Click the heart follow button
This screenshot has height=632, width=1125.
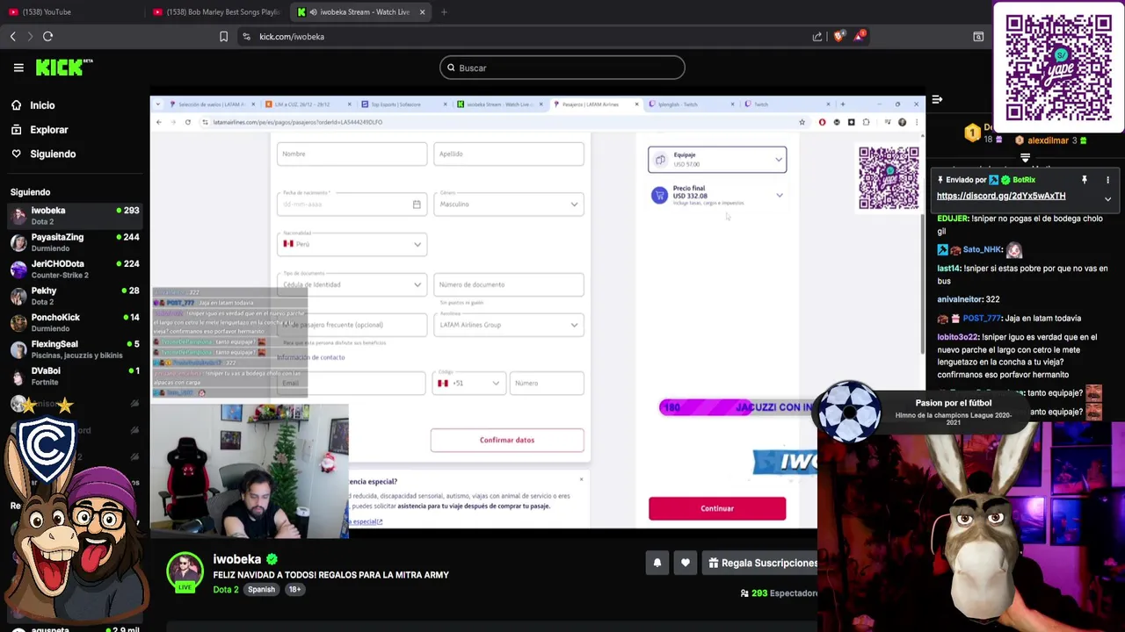pyautogui.click(x=686, y=563)
